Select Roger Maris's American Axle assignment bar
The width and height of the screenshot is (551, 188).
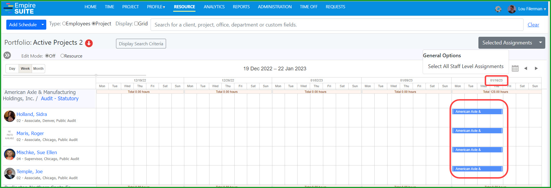point(477,131)
